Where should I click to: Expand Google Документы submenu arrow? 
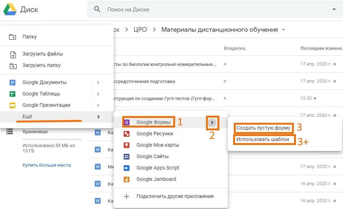point(98,83)
